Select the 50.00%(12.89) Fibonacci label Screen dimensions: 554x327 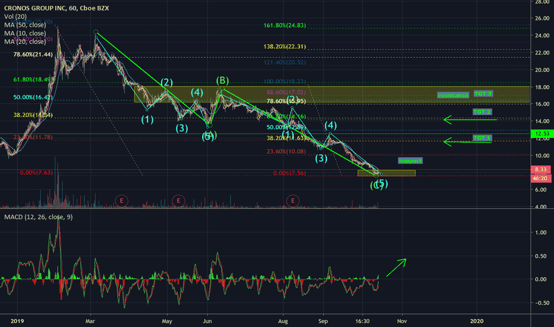tap(285, 127)
